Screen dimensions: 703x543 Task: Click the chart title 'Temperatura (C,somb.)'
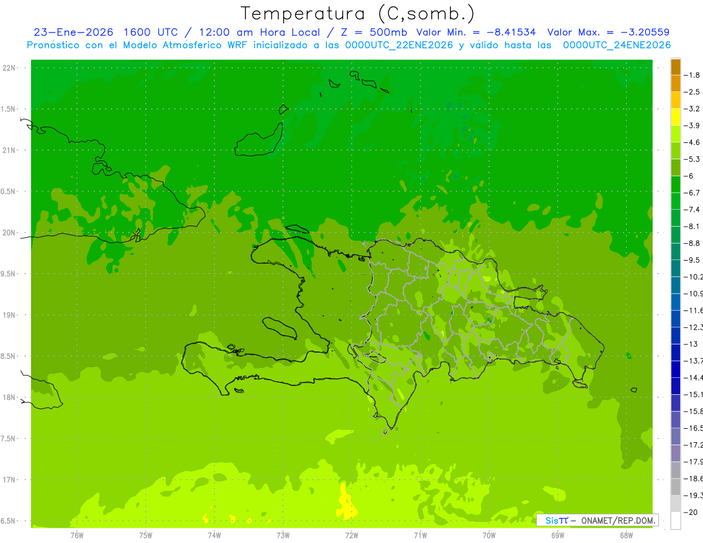[x=359, y=13]
